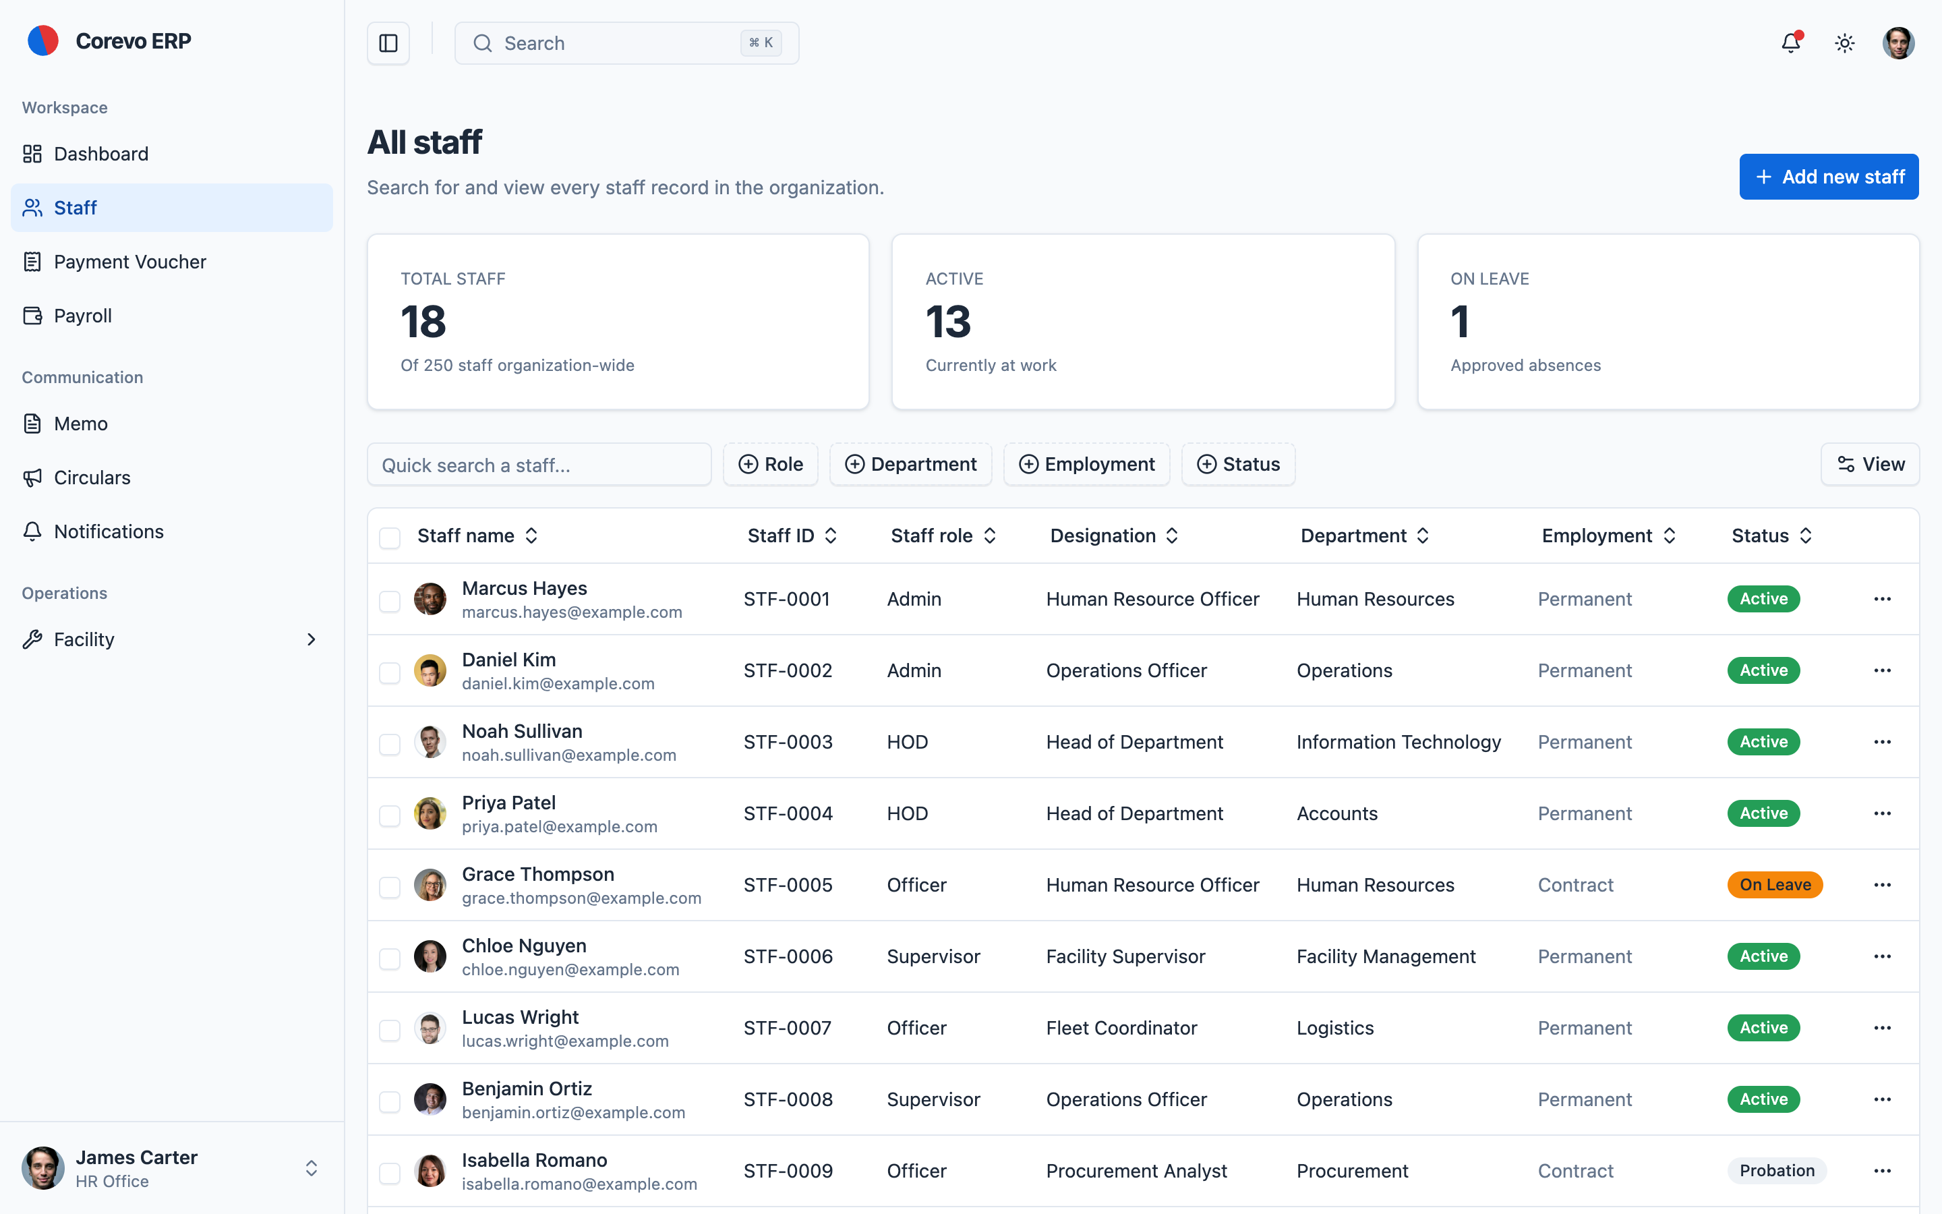Open row actions for Benjamin Ortiz
1942x1214 pixels.
pos(1883,1099)
